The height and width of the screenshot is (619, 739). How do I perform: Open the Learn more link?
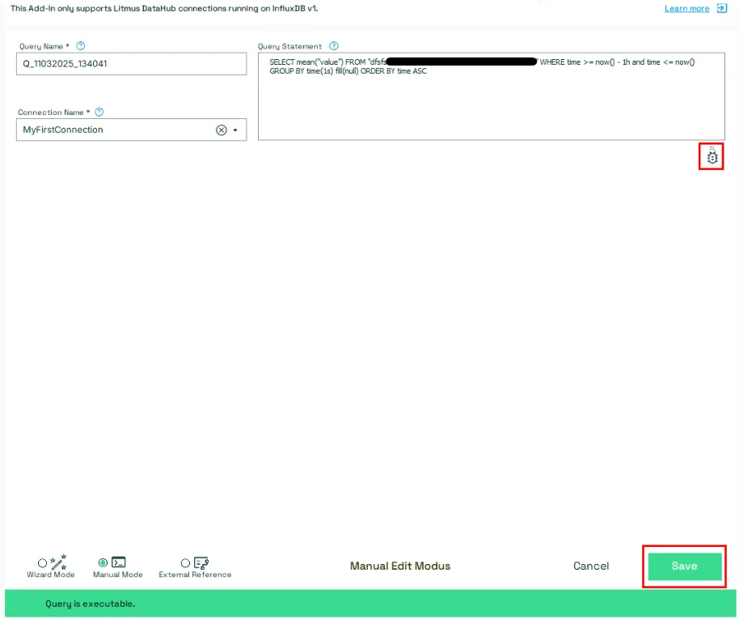pyautogui.click(x=686, y=8)
